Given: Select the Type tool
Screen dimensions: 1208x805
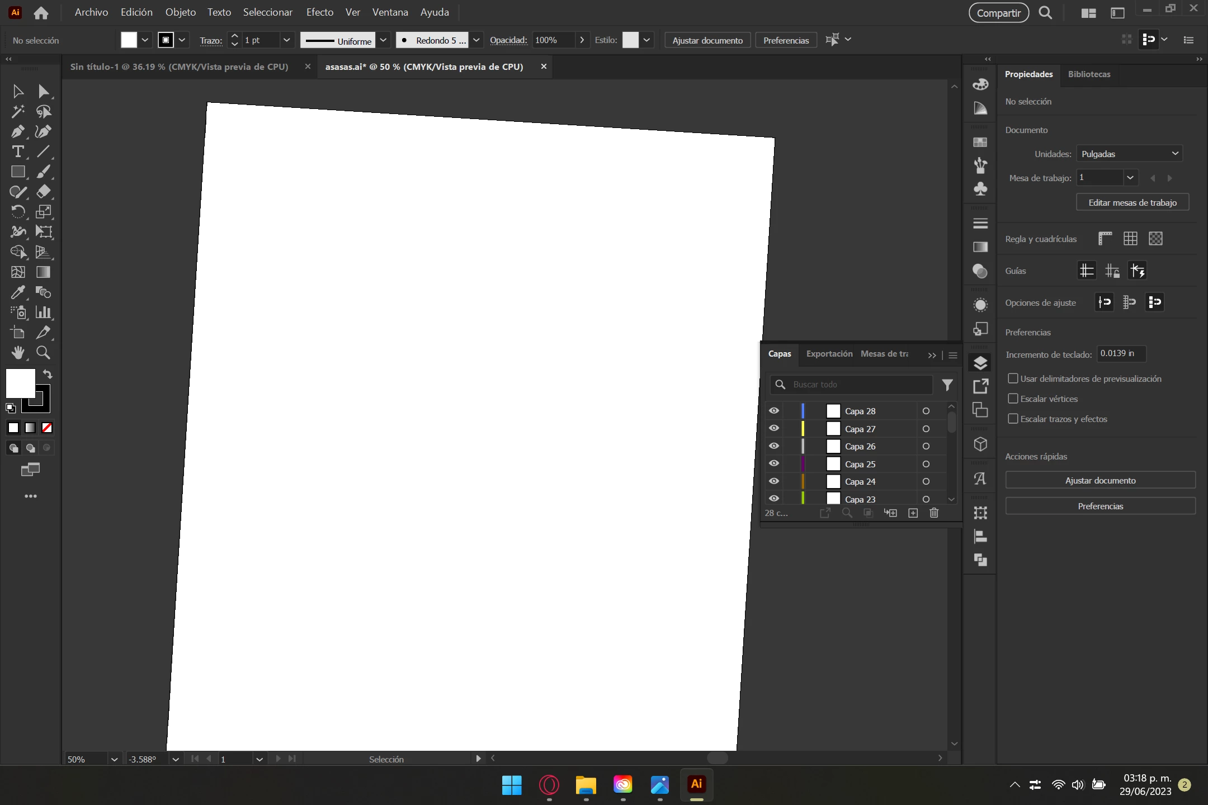Looking at the screenshot, I should [17, 151].
